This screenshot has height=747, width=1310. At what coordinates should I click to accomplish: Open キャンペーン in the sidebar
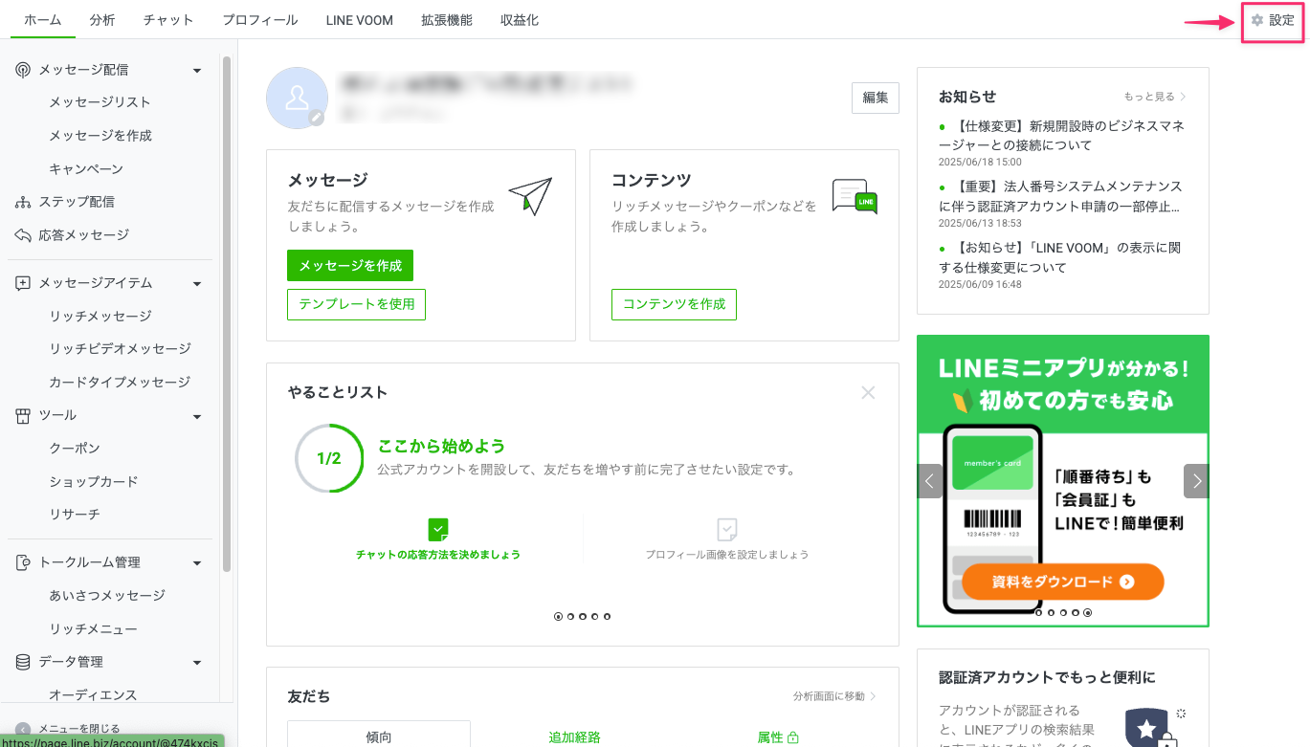point(86,169)
